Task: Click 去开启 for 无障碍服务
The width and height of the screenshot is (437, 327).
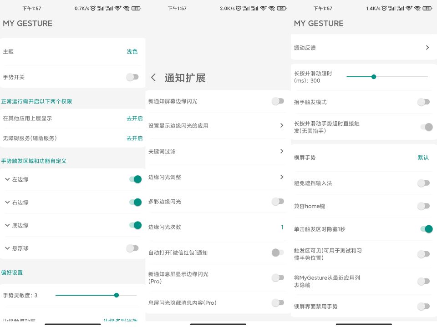Action: [134, 138]
